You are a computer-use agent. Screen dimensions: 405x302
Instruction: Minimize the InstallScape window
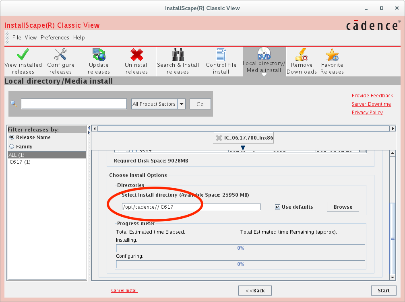point(366,8)
